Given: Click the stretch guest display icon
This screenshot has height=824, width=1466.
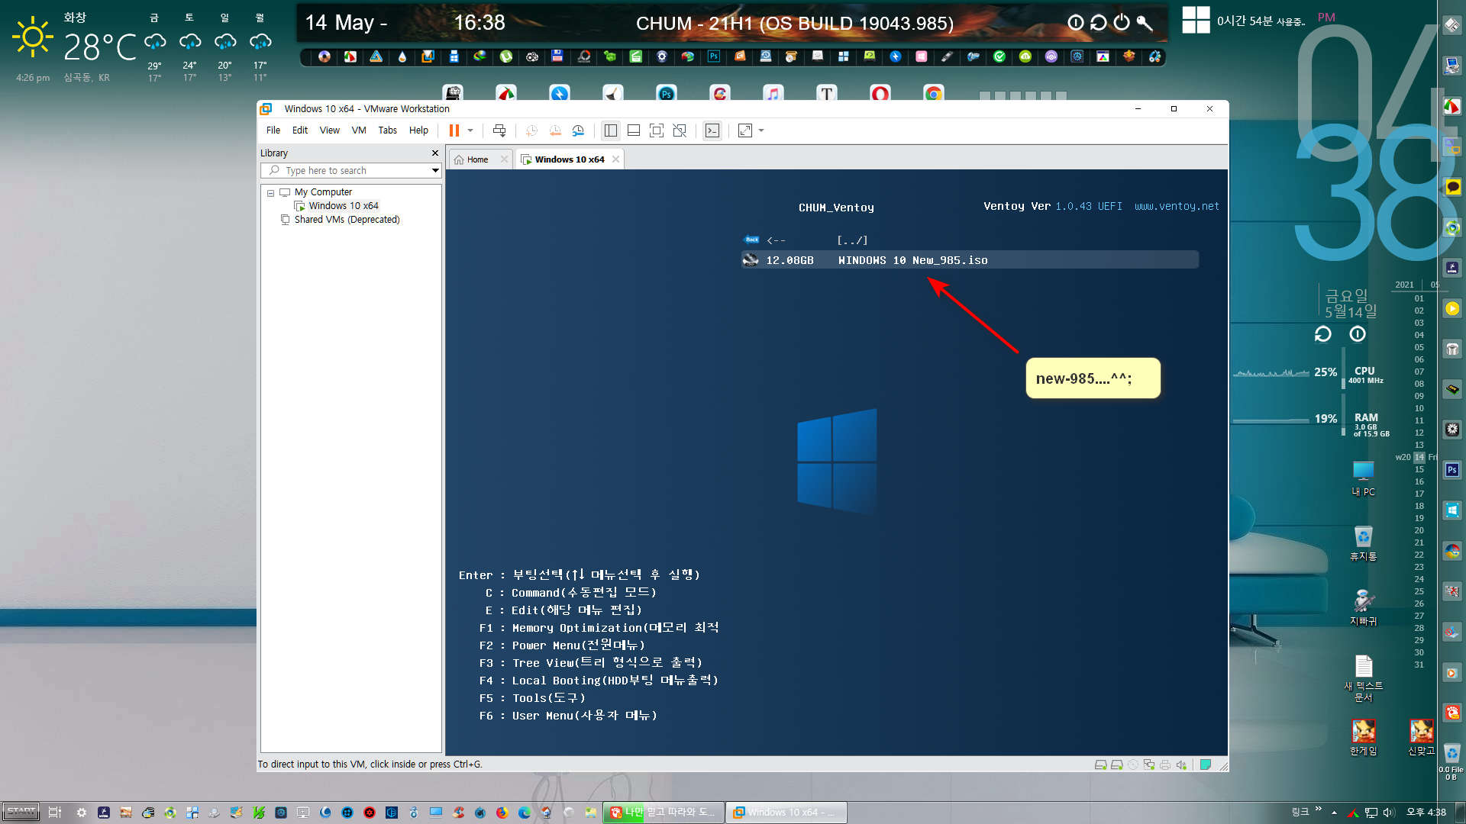Looking at the screenshot, I should pos(745,130).
